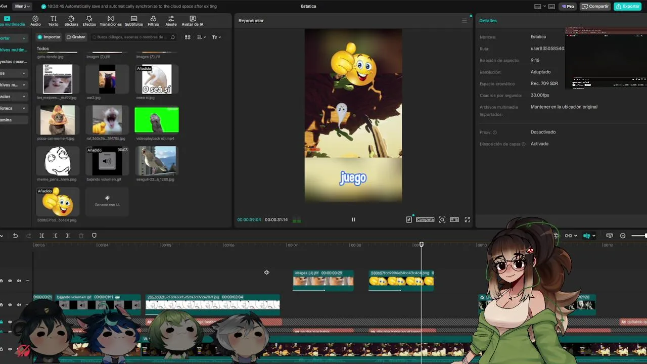Screen dimensions: 647x364
Task: Open layout switch icon in title bar
Action: point(538,7)
